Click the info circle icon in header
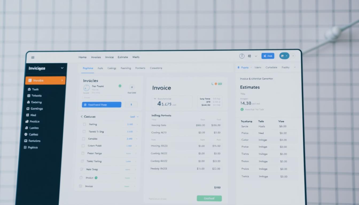The height and width of the screenshot is (205, 359). (x=242, y=56)
